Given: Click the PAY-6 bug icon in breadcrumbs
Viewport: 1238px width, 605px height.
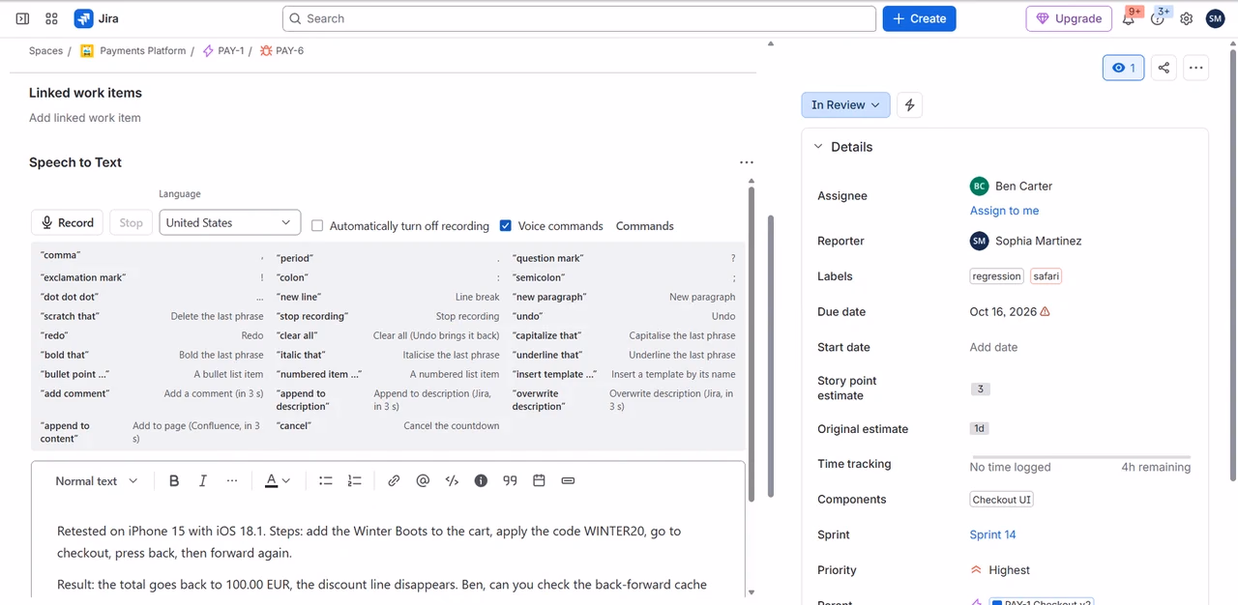Looking at the screenshot, I should point(266,50).
